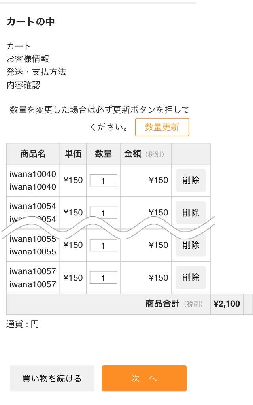The width and height of the screenshot is (253, 405).
Task: Click the ¥2,100 total amount
Action: (227, 304)
